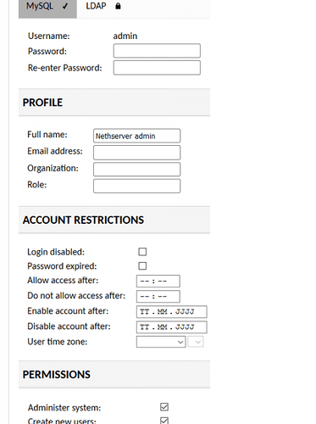
Task: Expand the second time zone dropdown
Action: 196,342
